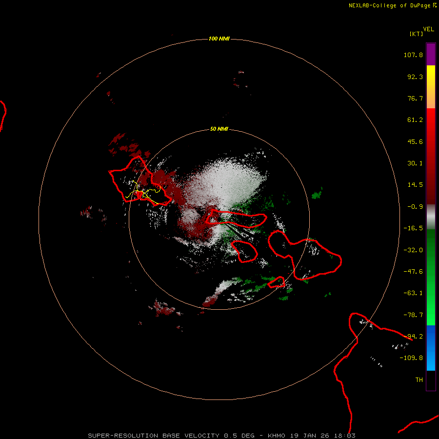Click the yellow segment of the color bar

tap(431, 87)
